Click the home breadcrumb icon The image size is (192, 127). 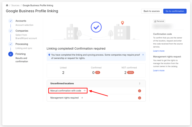(x=7, y=5)
